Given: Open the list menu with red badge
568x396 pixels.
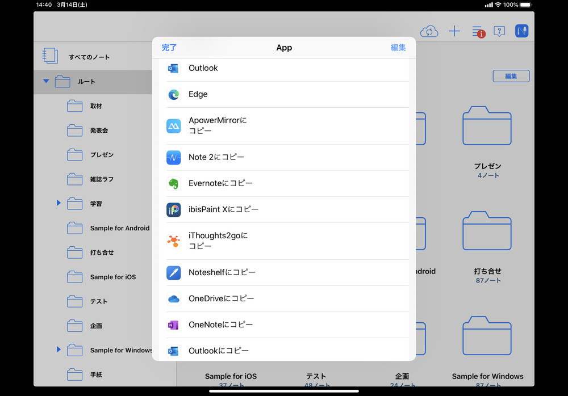Looking at the screenshot, I should click(478, 32).
